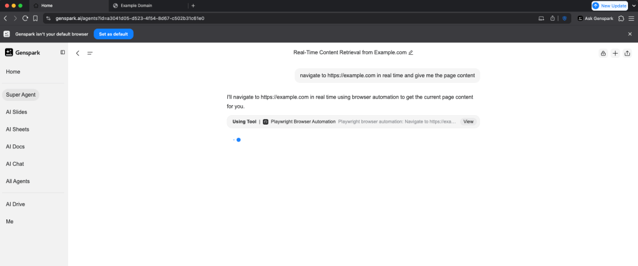
Task: Click the Using Tool label
Action: tap(244, 122)
